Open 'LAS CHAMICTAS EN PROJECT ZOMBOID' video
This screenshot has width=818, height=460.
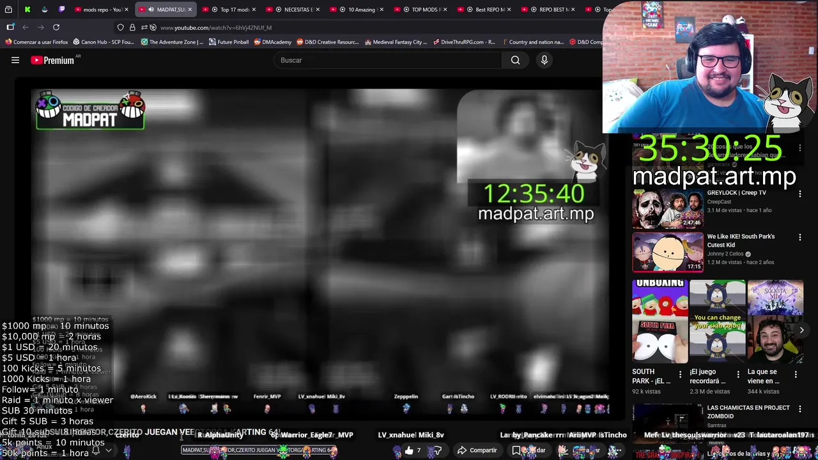click(x=748, y=411)
